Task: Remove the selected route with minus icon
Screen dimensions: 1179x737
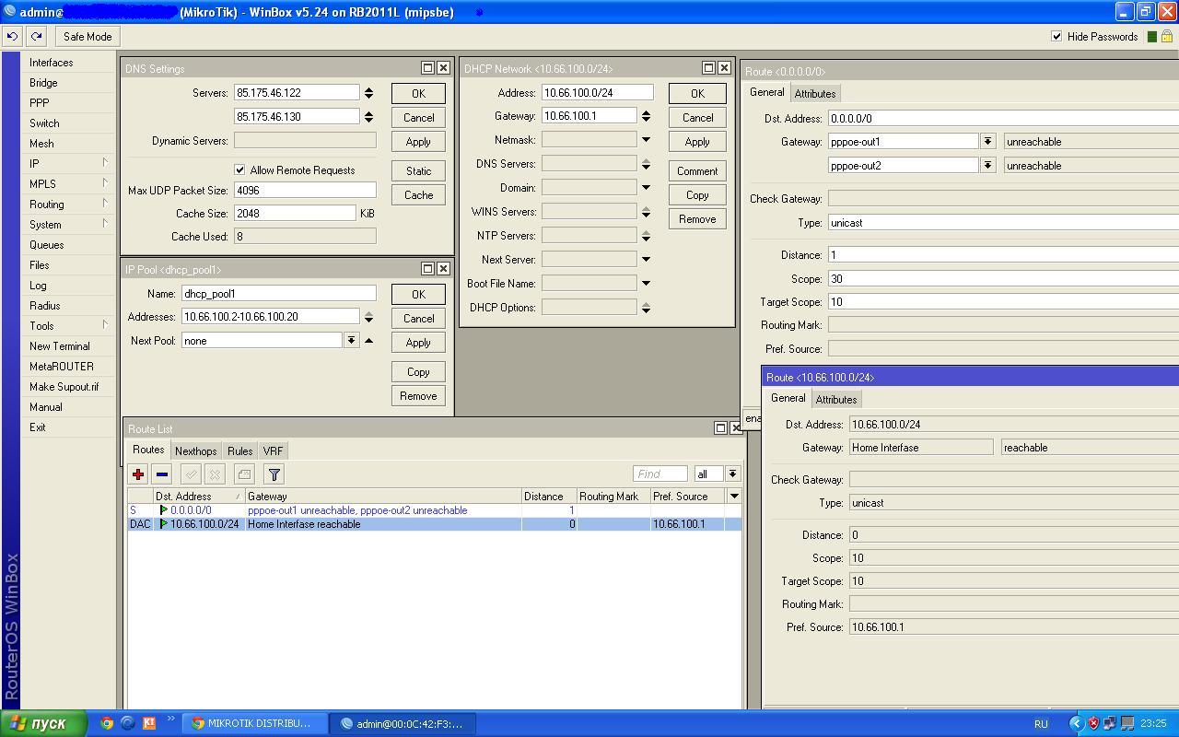Action: (x=162, y=474)
